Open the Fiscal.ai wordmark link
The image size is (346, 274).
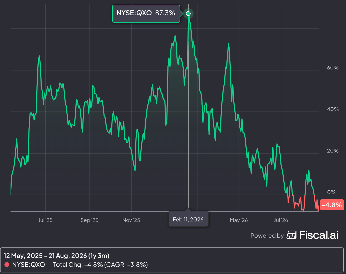click(319, 235)
